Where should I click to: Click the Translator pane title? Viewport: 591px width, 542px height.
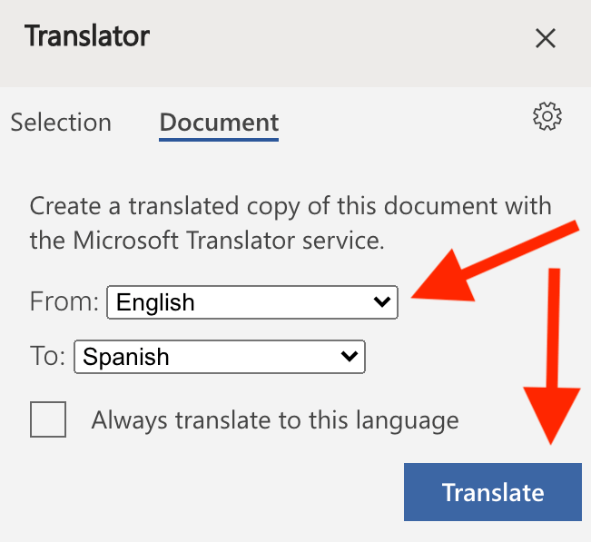[x=87, y=36]
